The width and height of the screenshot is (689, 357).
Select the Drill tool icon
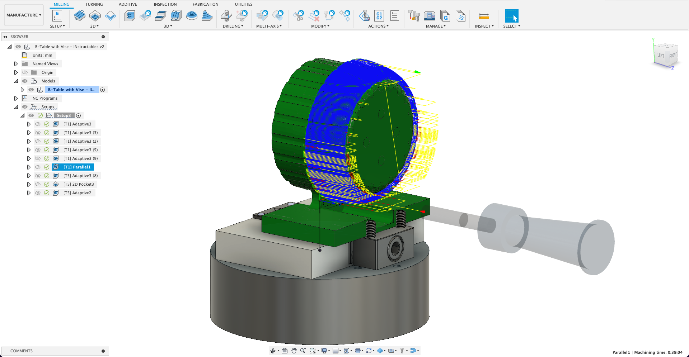coord(226,16)
